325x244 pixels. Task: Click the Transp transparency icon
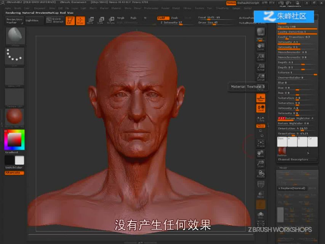coord(261,194)
